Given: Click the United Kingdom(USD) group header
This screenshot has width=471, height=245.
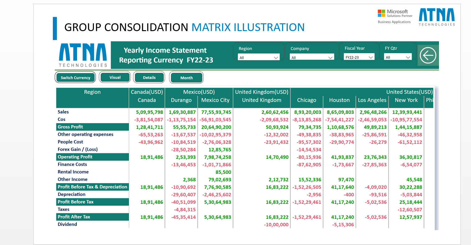Looking at the screenshot, I should (262, 92).
